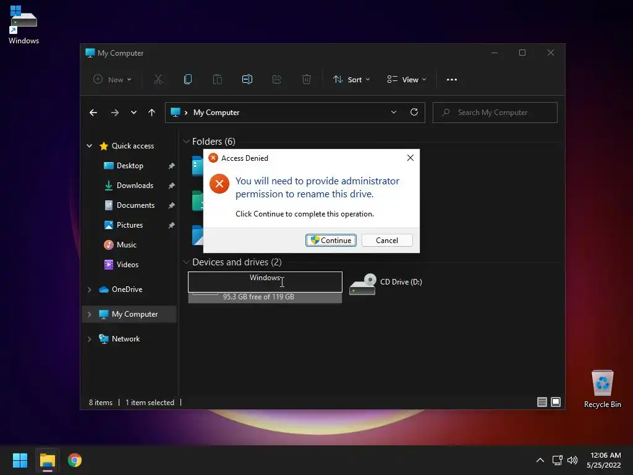Image resolution: width=633 pixels, height=475 pixels.
Task: Click Cancel in Access Denied dialog
Action: coord(387,241)
